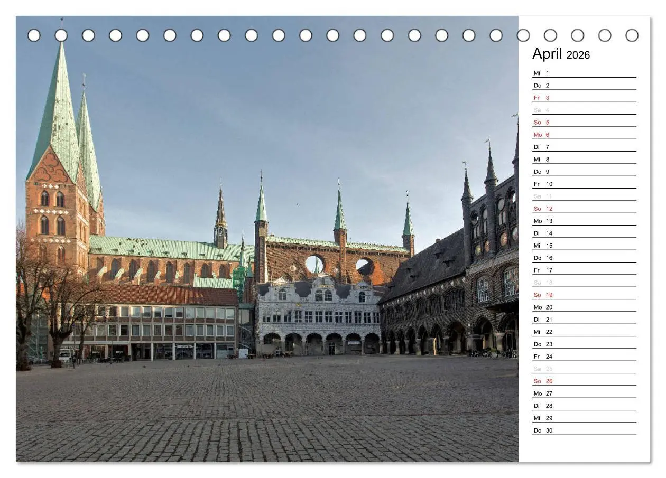
Task: Select the calendar row 'Mi 22'
Action: pos(584,332)
